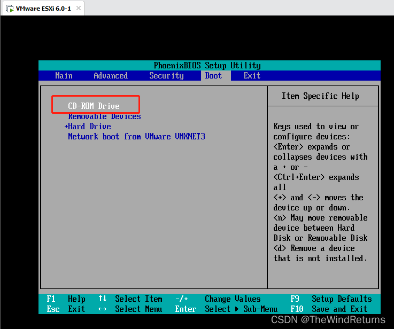Select the Boot BIOS menu
The image size is (394, 329).
pos(213,75)
